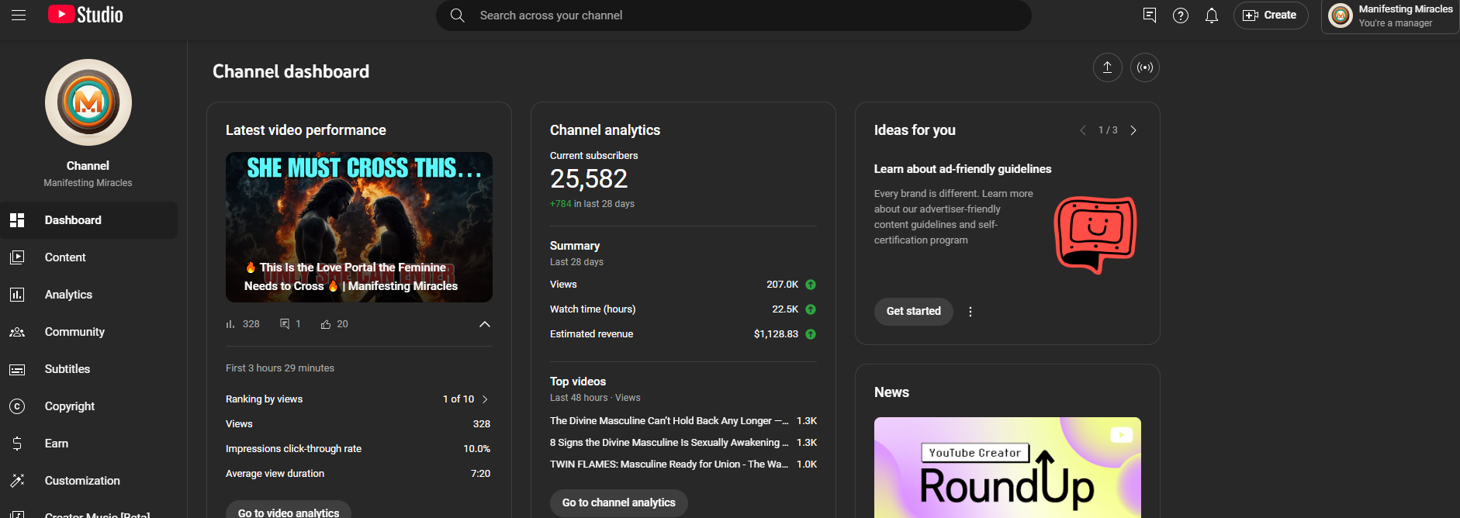The image size is (1460, 518).
Task: Click the Analytics icon in sidebar
Action: pyautogui.click(x=17, y=295)
